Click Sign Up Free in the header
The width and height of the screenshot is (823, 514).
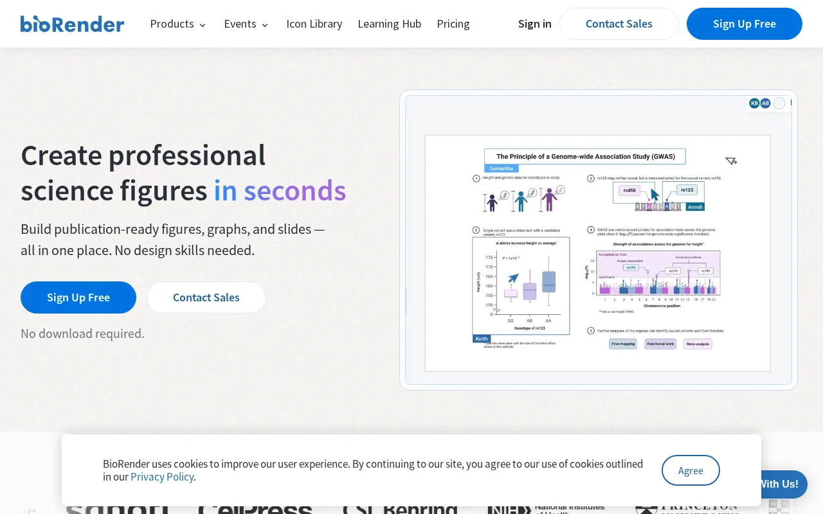745,24
